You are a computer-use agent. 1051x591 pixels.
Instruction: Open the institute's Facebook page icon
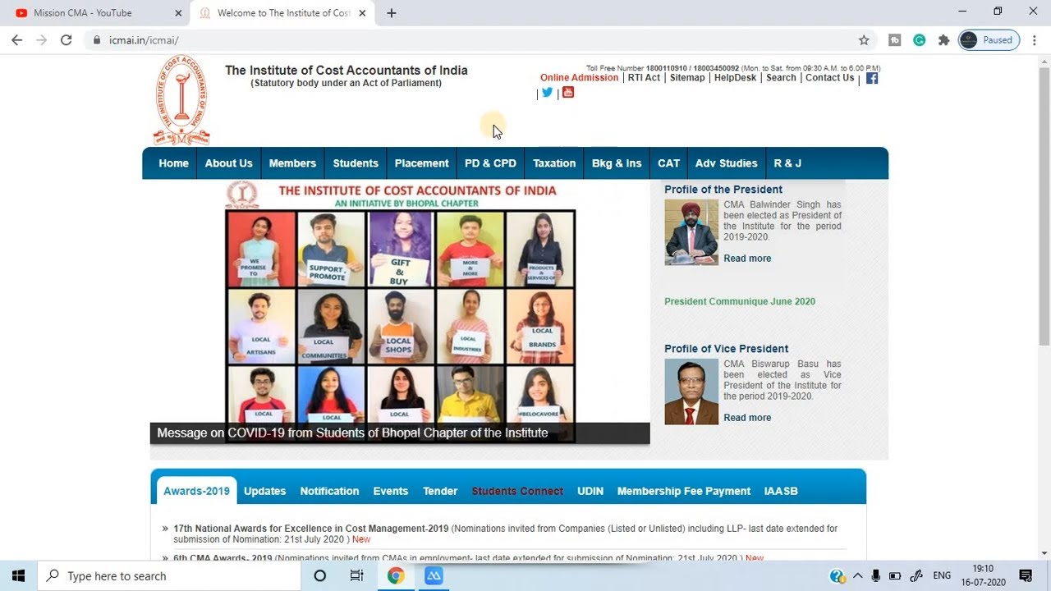tap(872, 78)
